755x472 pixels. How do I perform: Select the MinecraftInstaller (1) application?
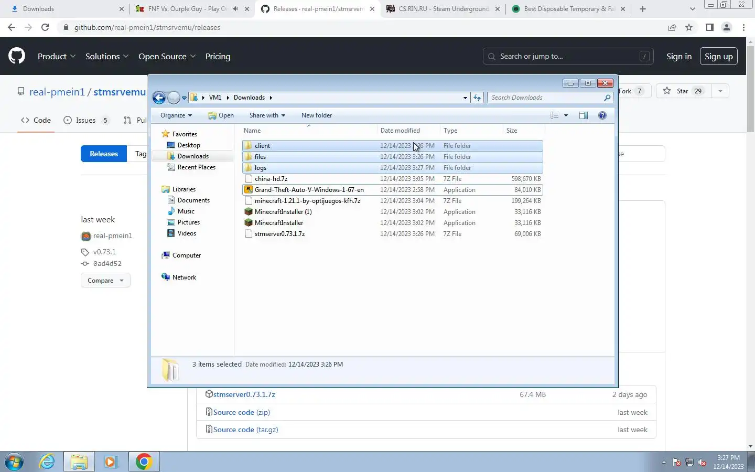pos(393,212)
